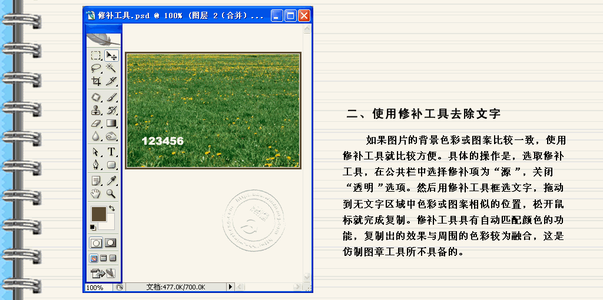This screenshot has height=300, width=603.
Task: Select the Eraser tool
Action: click(x=95, y=124)
